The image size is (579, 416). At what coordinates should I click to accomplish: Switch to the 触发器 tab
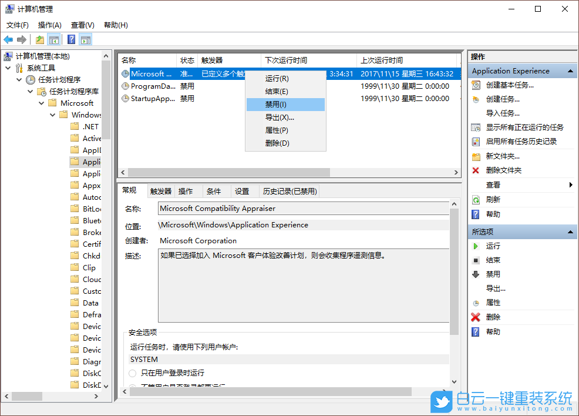coord(160,190)
